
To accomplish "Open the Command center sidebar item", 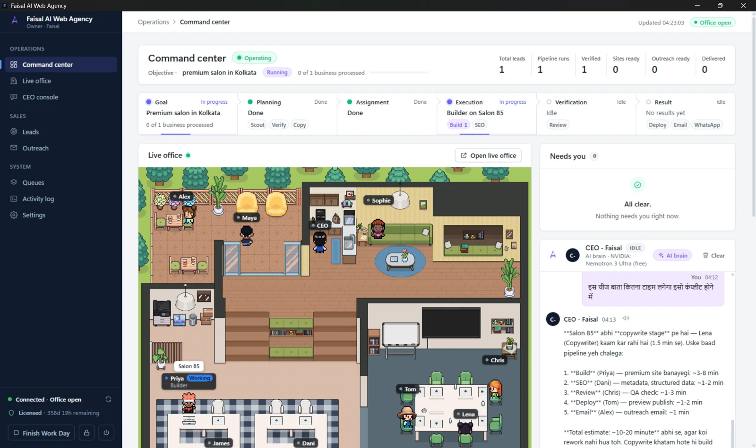I will click(x=61, y=65).
